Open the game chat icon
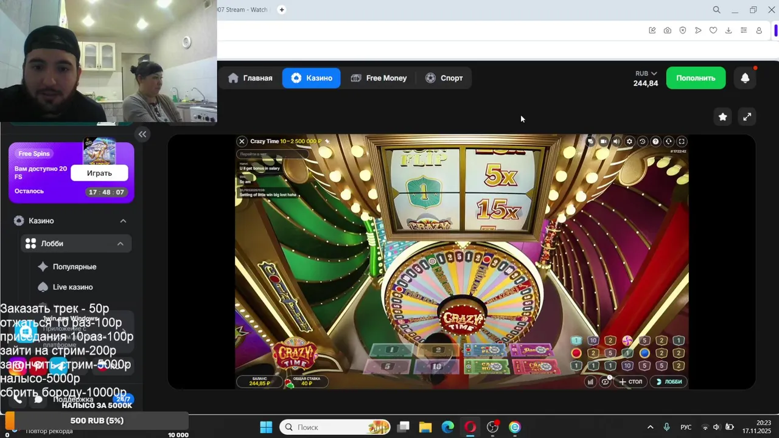Screen dimensions: 779x438 (590, 141)
